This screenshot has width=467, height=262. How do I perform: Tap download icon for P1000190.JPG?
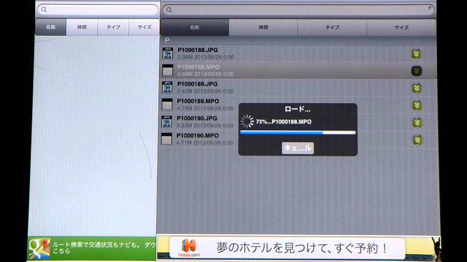[x=417, y=123]
